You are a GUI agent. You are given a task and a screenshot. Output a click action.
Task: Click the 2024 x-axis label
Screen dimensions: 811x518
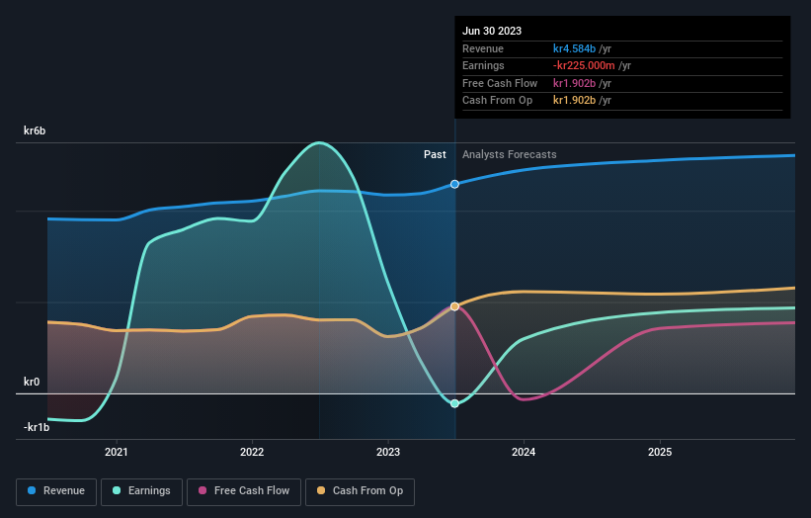(524, 452)
